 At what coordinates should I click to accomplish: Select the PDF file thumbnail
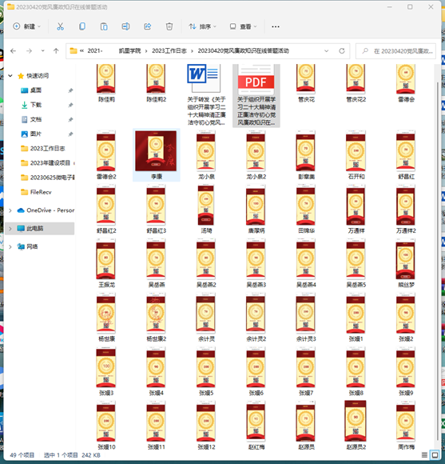256,95
